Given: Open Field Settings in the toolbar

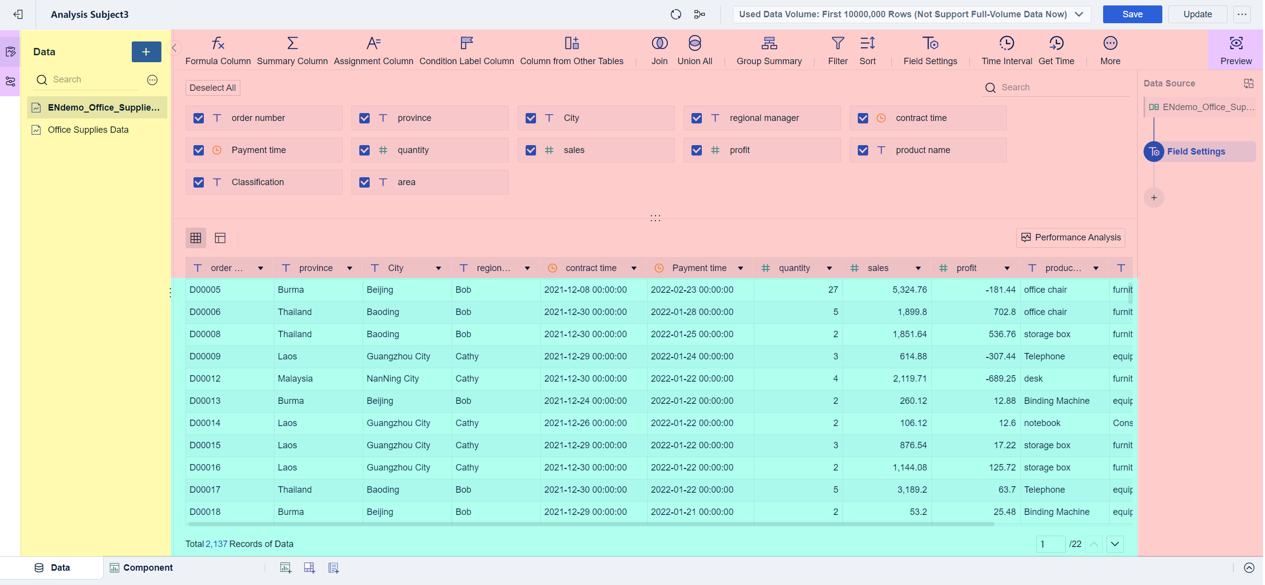Looking at the screenshot, I should click(930, 49).
